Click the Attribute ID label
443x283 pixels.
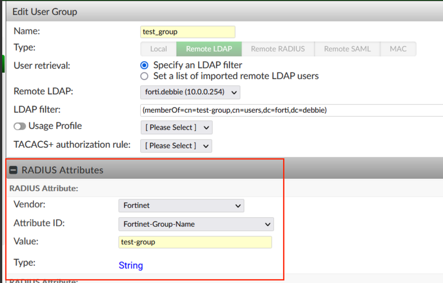pos(39,223)
